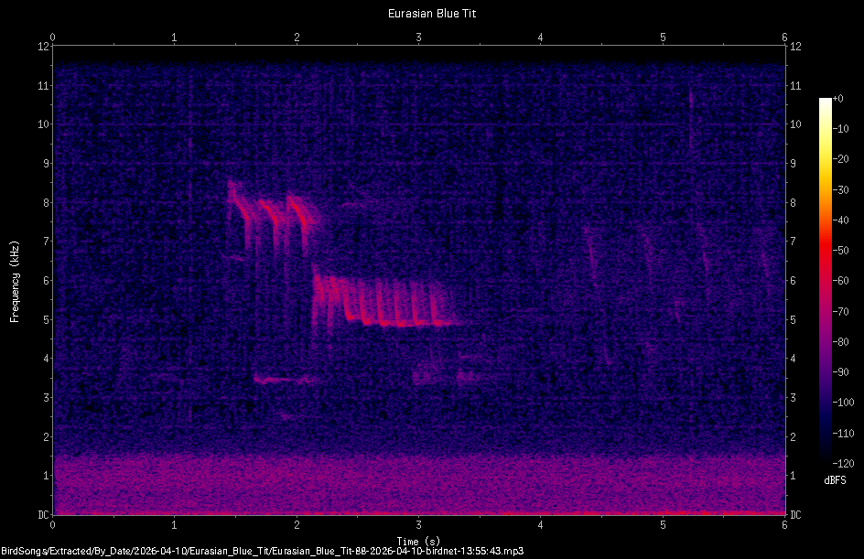Click the Frequency (kHz) axis label

point(14,279)
